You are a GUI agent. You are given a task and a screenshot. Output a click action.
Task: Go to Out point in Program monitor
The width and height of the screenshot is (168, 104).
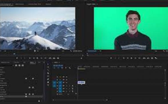point(139,58)
